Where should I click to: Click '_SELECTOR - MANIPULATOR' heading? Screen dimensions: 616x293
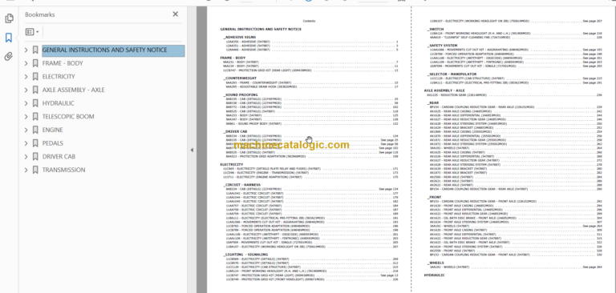point(452,74)
